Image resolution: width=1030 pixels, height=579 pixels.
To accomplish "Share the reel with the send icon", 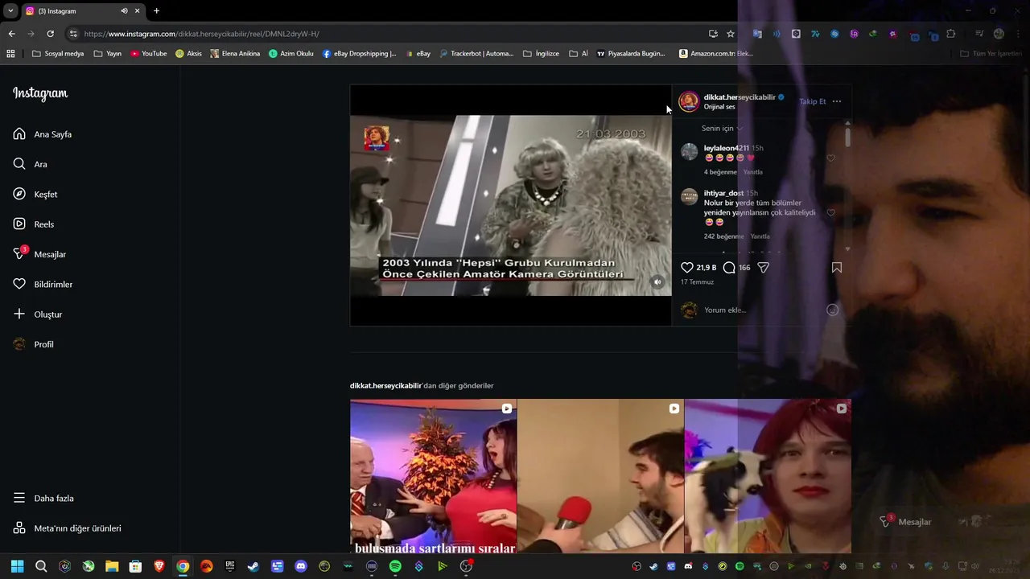I will 764,268.
